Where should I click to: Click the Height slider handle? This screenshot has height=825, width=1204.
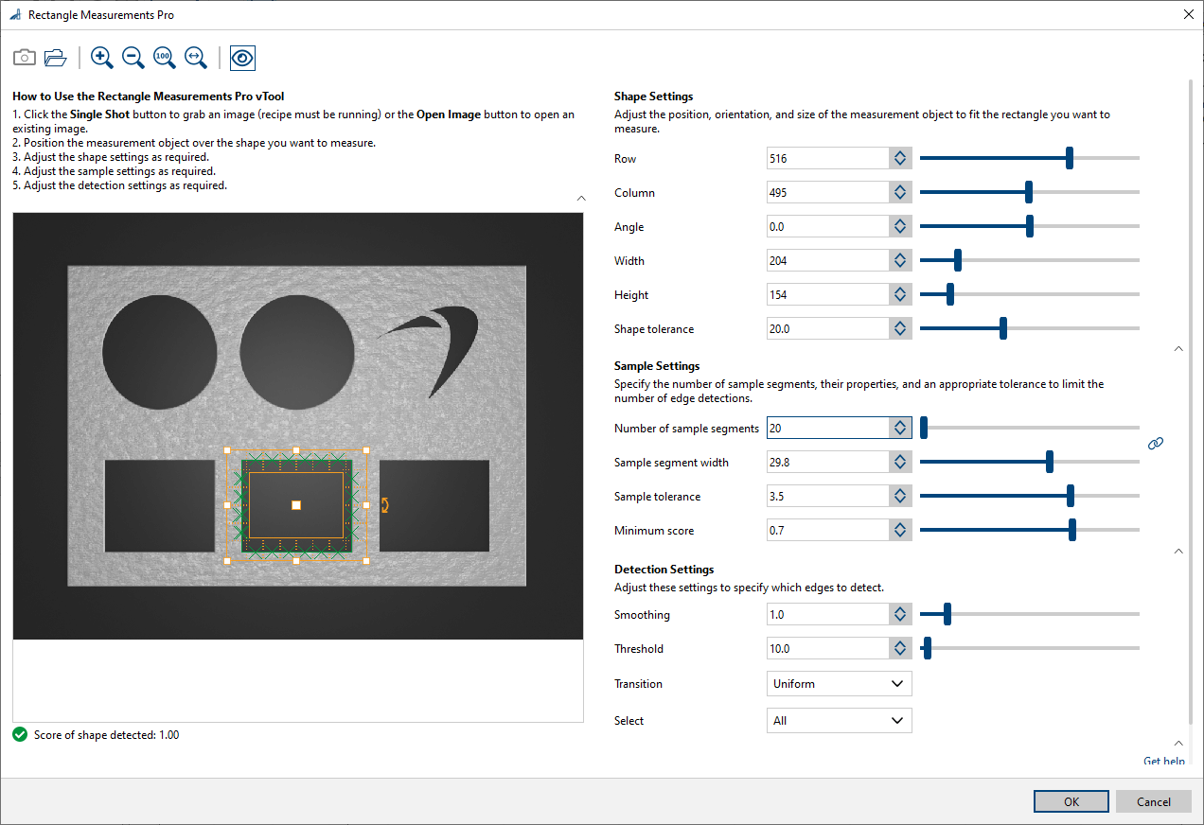coord(950,294)
